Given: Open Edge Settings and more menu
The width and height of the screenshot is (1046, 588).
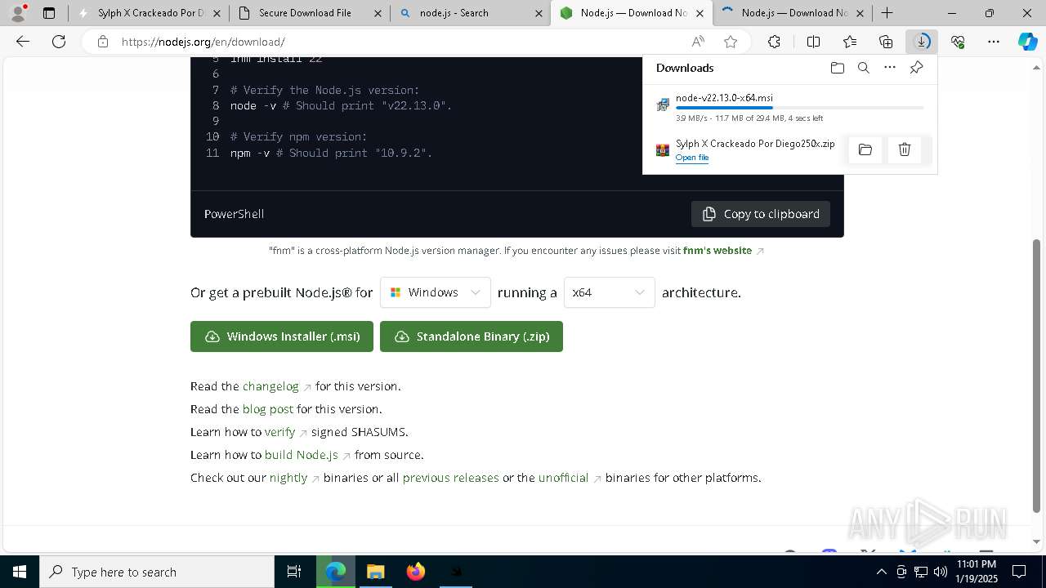Looking at the screenshot, I should tap(994, 42).
